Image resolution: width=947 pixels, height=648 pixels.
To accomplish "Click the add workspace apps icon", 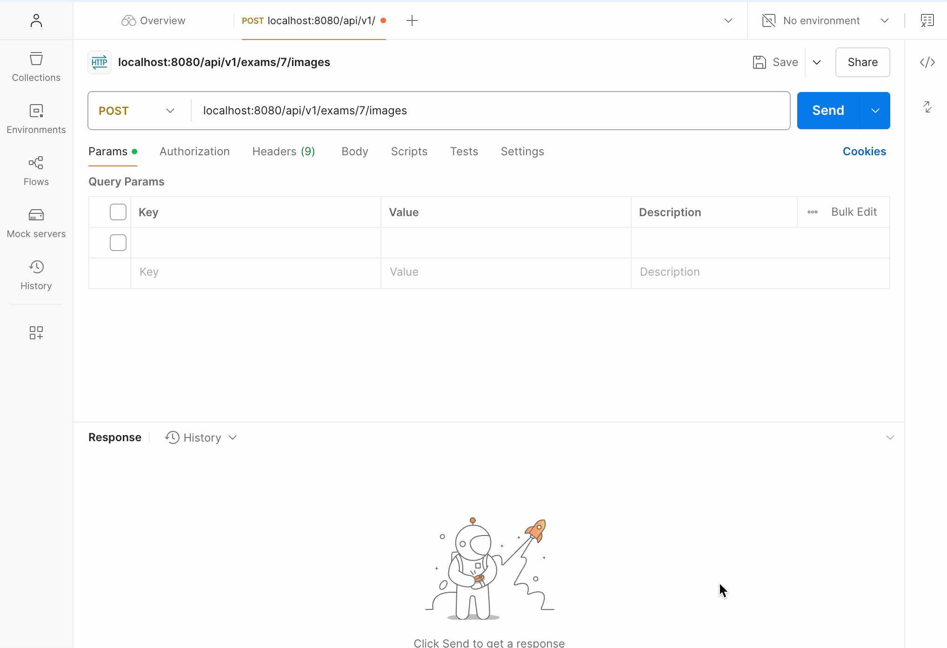I will click(x=36, y=333).
